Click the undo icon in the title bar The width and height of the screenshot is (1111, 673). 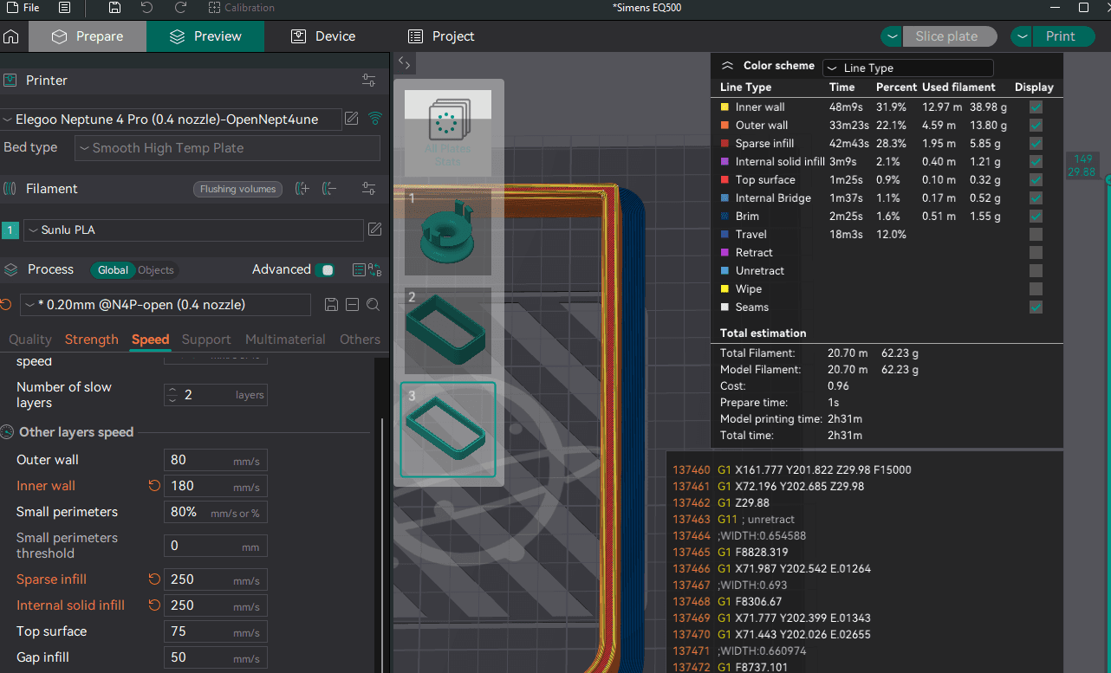[147, 8]
